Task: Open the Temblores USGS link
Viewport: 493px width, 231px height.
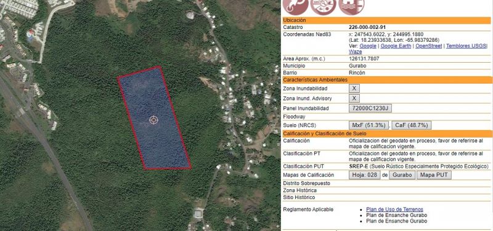Action: click(466, 45)
